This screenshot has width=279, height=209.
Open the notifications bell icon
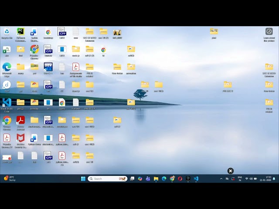click(x=274, y=179)
